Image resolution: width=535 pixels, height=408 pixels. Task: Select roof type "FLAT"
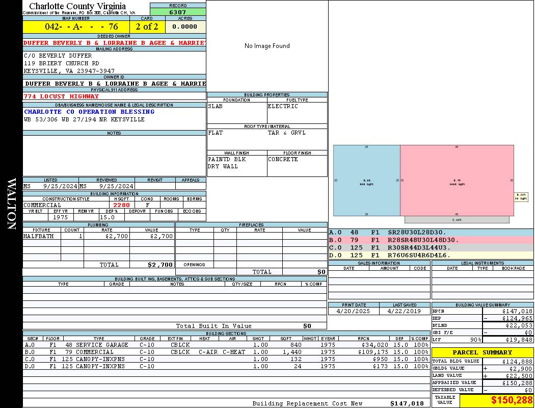click(216, 133)
